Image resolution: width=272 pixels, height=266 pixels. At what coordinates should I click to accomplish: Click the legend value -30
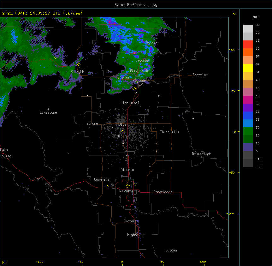click(x=258, y=167)
